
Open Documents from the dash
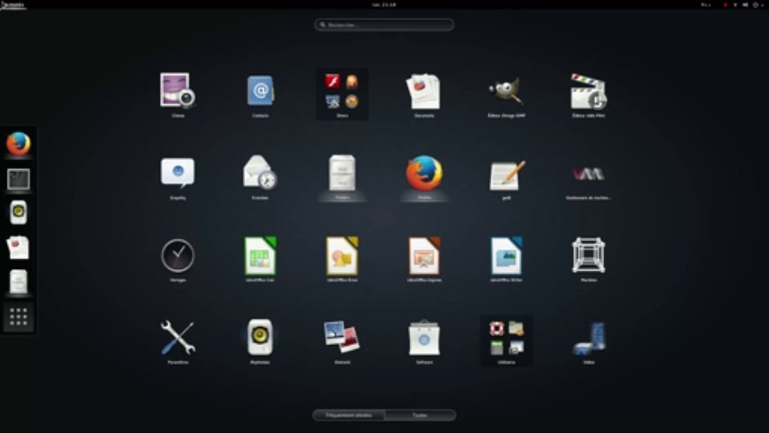18,247
